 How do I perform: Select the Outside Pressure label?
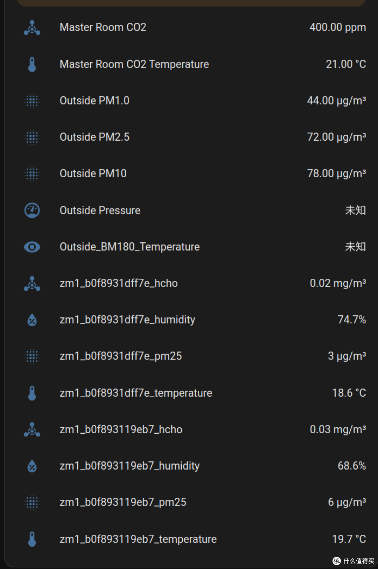[100, 210]
